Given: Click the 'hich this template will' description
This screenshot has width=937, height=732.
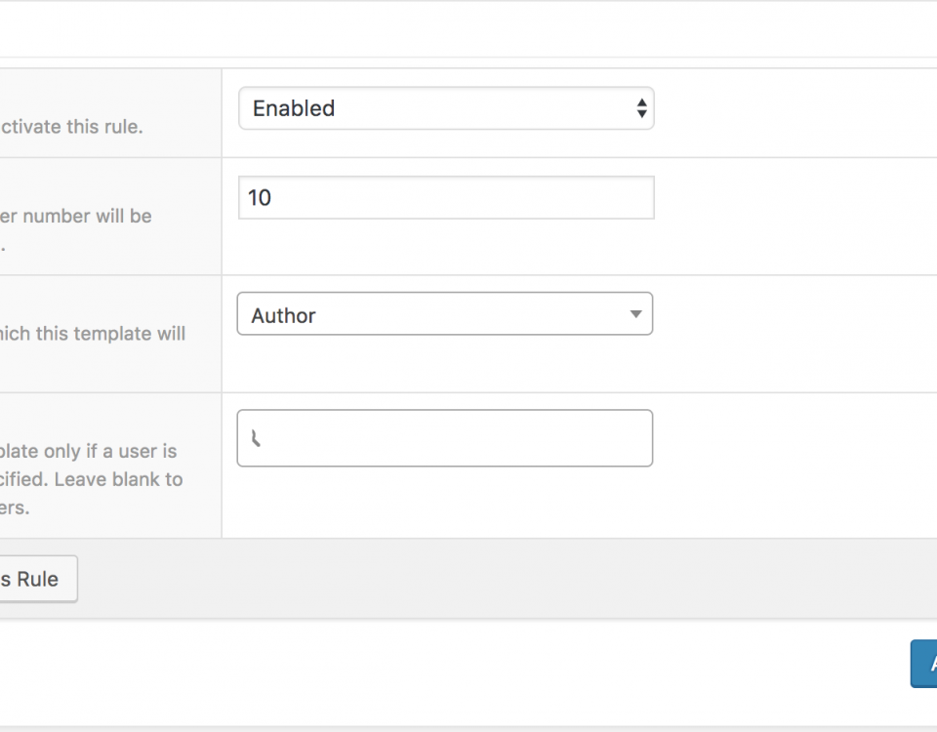Looking at the screenshot, I should (x=93, y=334).
